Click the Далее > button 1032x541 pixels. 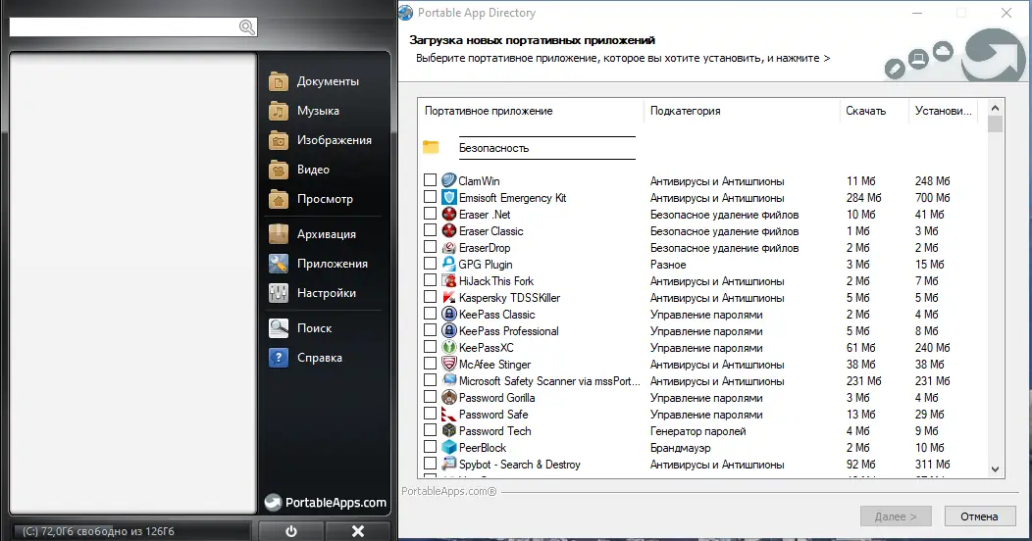(896, 516)
